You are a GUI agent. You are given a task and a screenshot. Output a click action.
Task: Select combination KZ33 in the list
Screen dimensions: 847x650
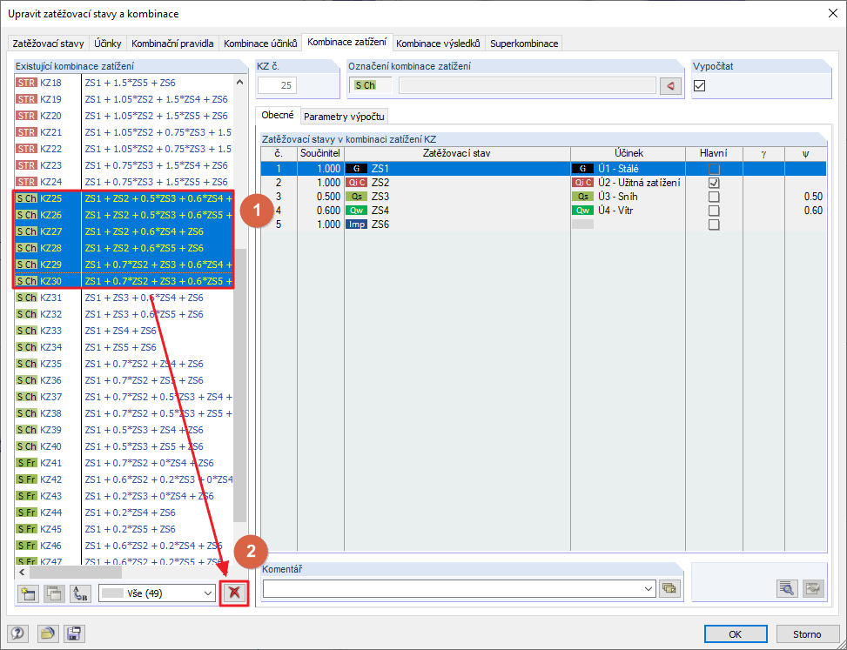(124, 331)
